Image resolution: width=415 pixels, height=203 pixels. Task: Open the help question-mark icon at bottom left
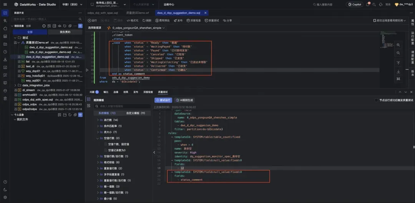(x=5, y=182)
